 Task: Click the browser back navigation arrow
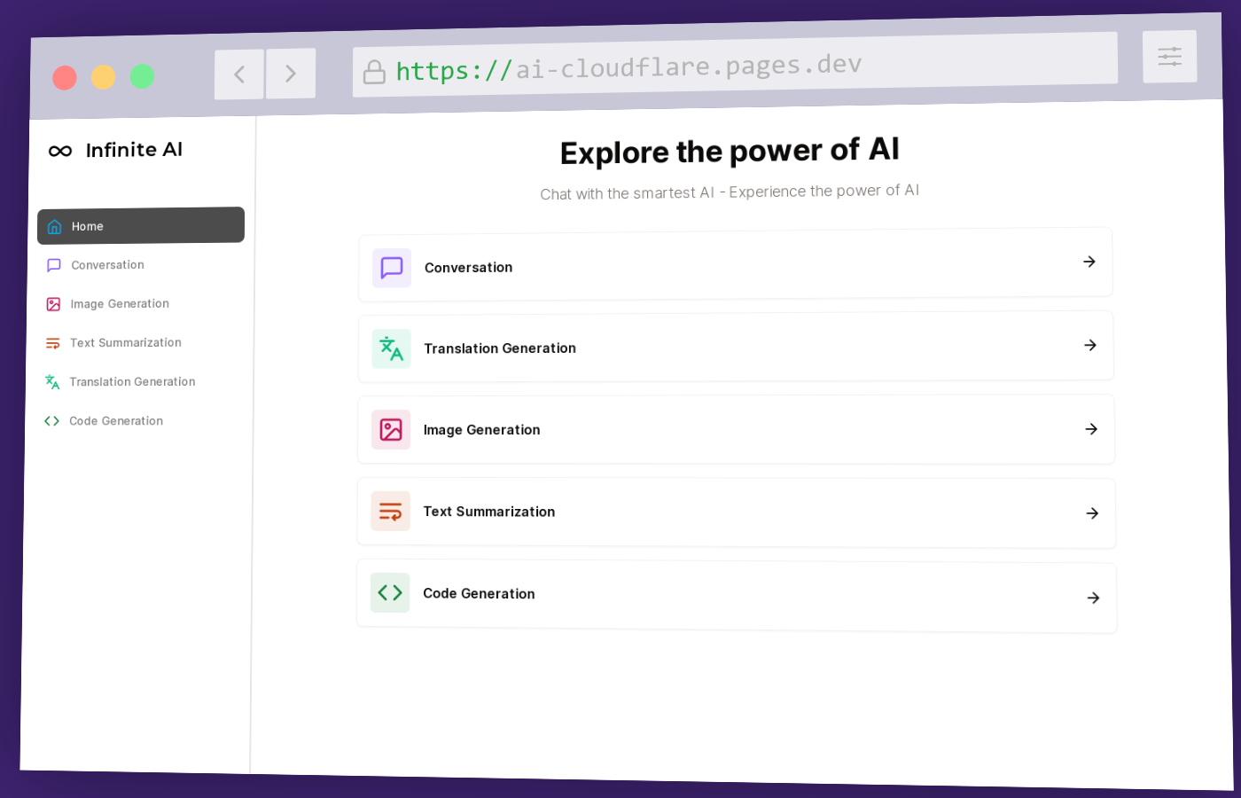(238, 74)
